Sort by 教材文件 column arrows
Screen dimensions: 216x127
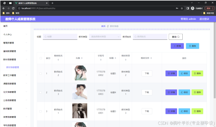coord(151,58)
